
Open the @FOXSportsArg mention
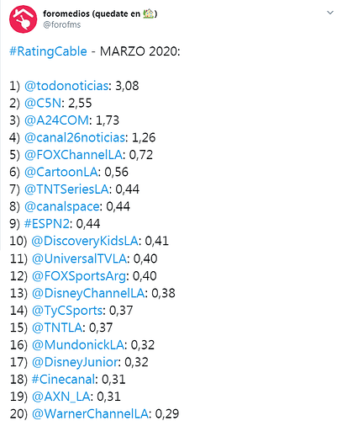79,276
